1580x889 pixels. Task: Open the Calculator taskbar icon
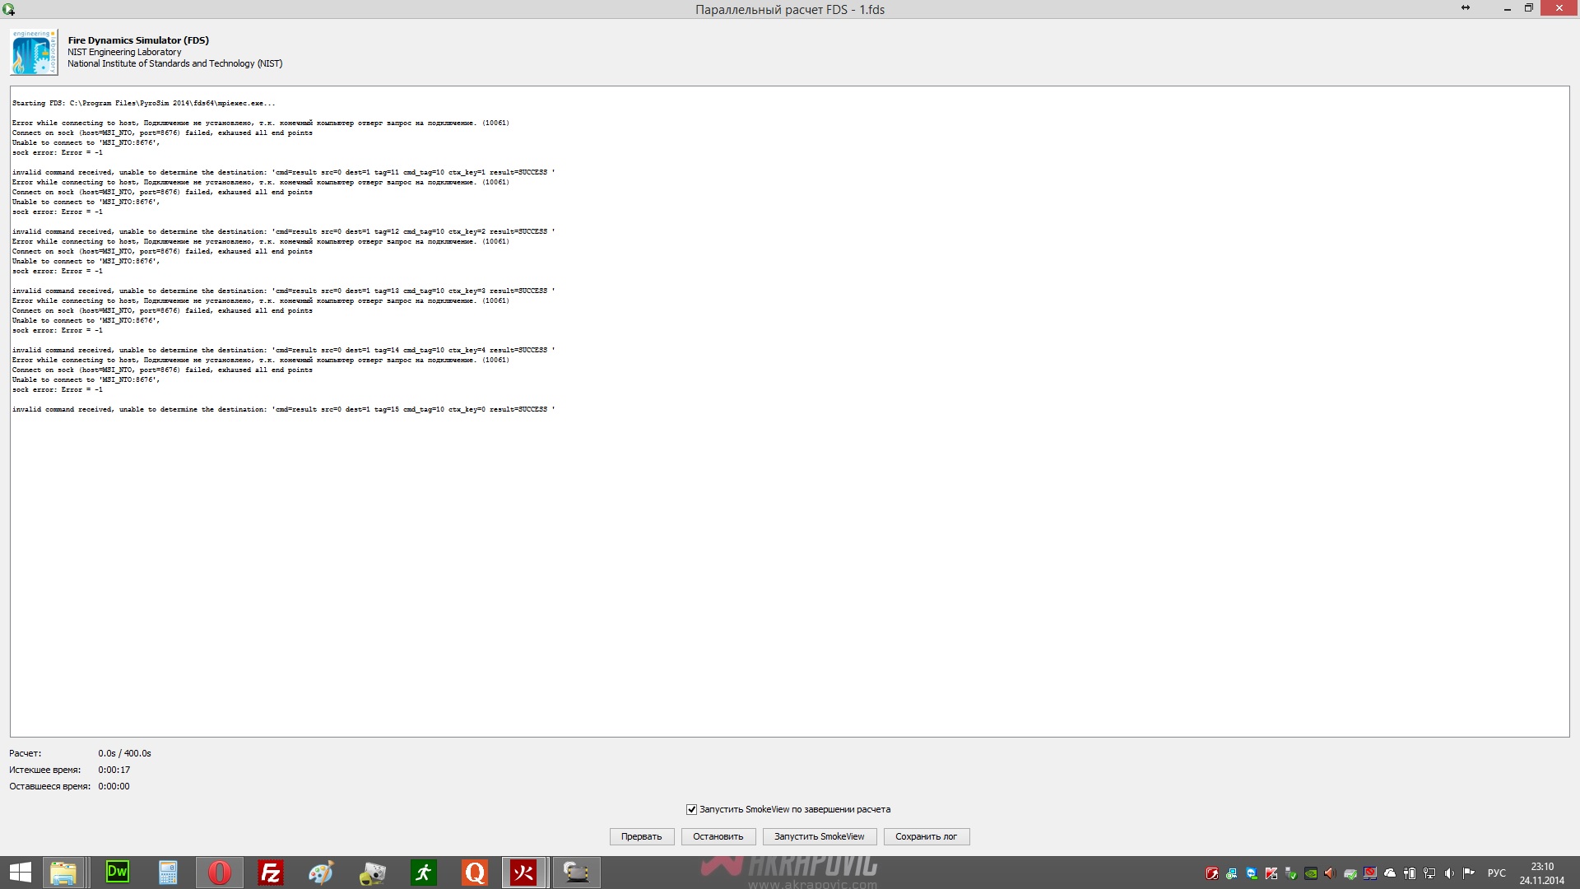coord(168,873)
